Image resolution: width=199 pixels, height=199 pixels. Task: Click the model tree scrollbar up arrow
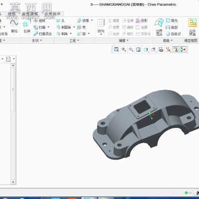point(13,66)
